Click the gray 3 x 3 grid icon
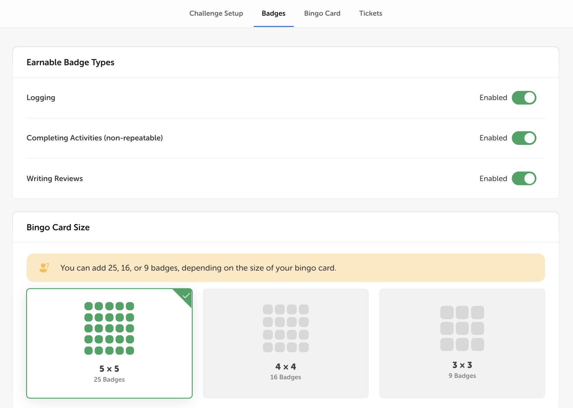The height and width of the screenshot is (408, 573). [x=462, y=328]
